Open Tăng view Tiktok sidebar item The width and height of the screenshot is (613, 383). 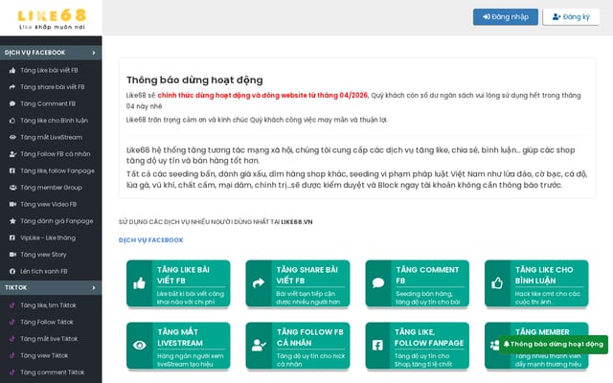[51, 355]
